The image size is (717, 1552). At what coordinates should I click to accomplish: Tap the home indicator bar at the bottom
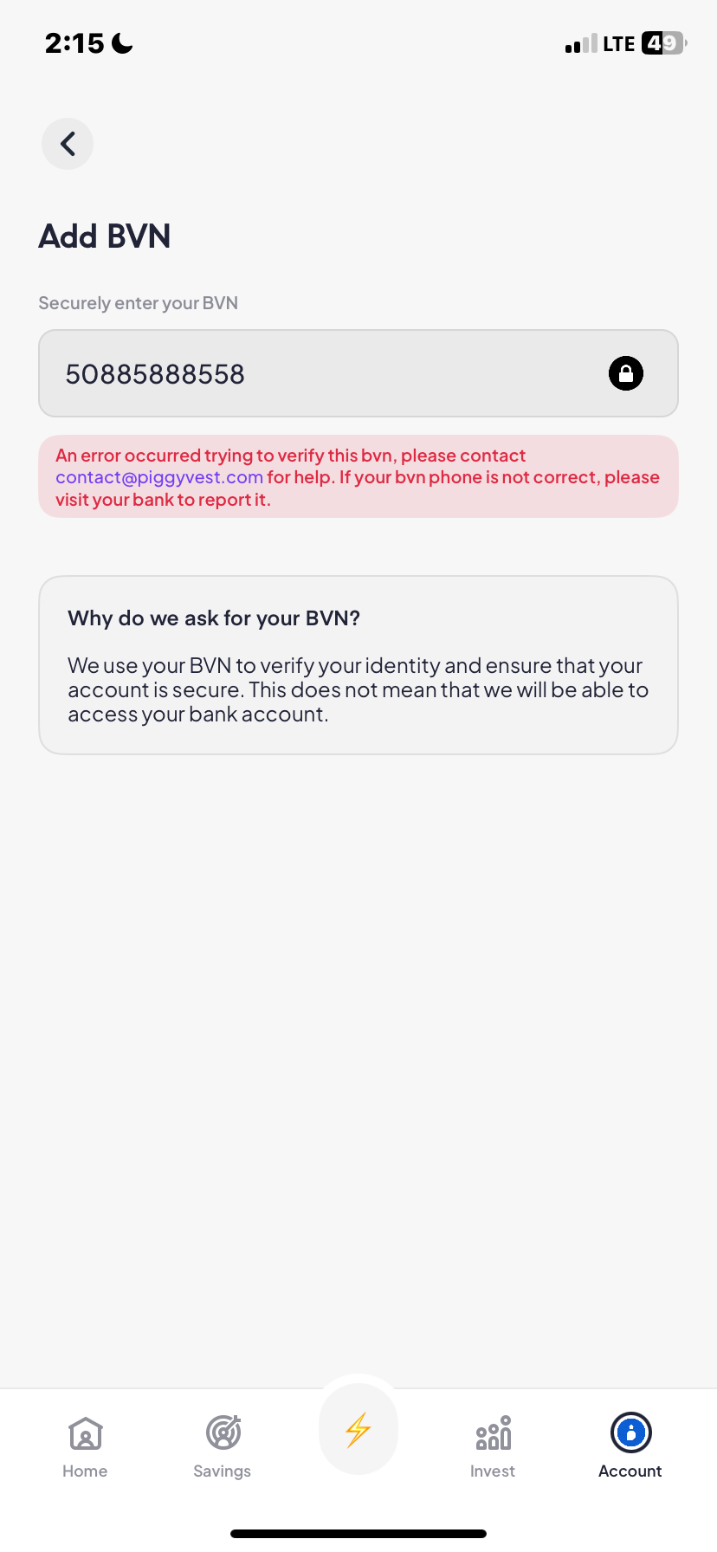point(358,1534)
